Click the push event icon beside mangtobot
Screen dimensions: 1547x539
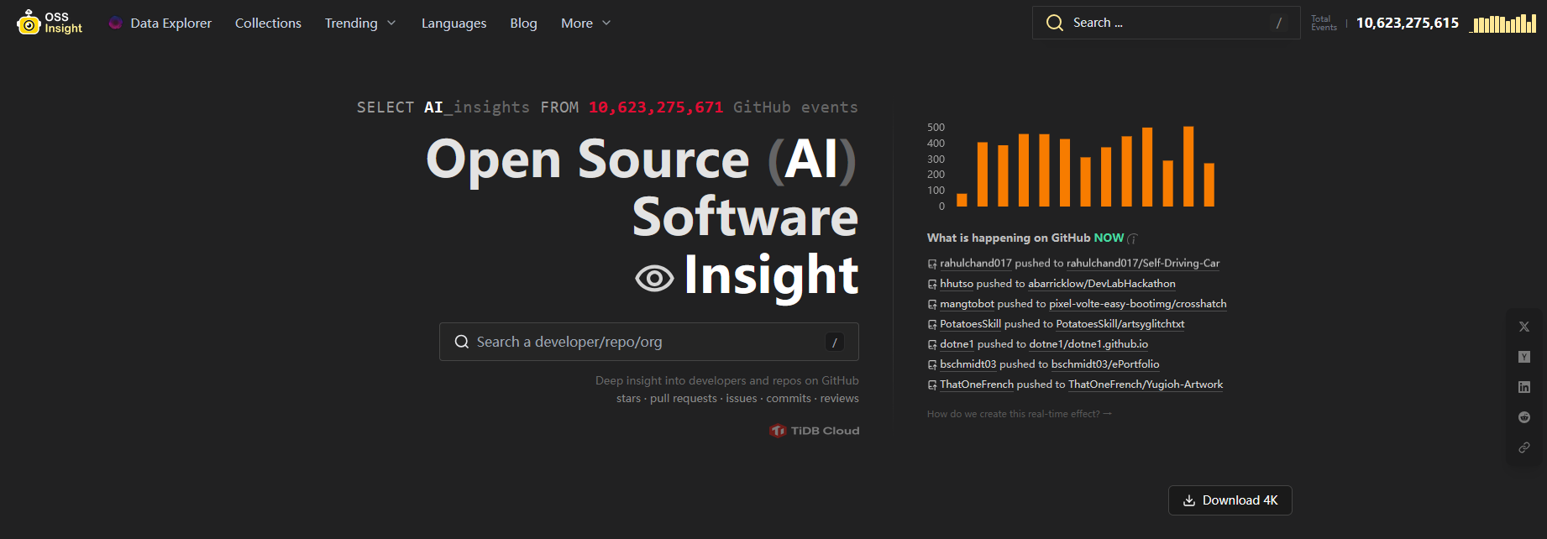click(x=932, y=304)
